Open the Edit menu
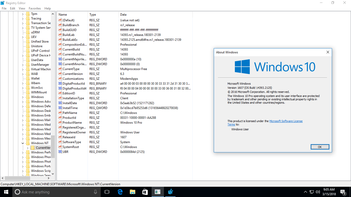351x197 pixels. (13, 8)
